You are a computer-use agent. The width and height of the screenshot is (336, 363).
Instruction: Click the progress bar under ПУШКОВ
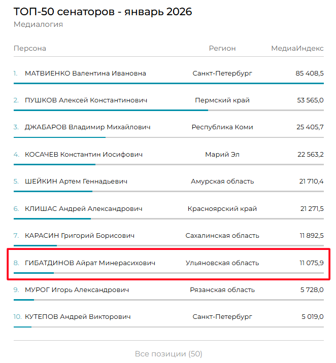coord(111,110)
